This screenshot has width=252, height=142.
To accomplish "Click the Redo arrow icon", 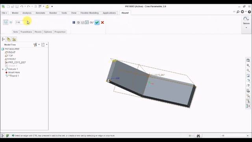I will (28, 6).
